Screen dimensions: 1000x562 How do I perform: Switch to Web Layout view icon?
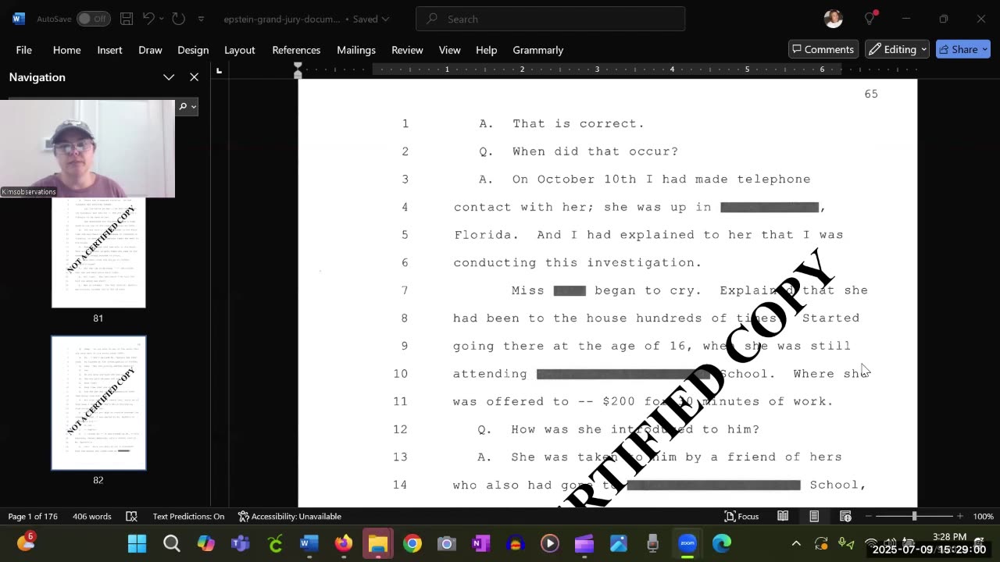pos(845,516)
